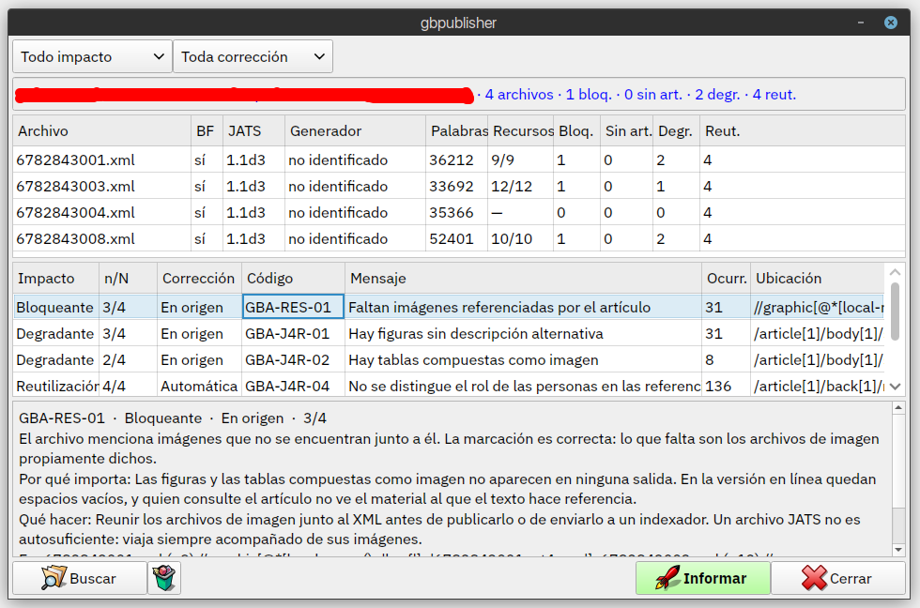Screen dimensions: 920x608
Task: Click issues list scrollbar up arrow
Action: point(895,272)
